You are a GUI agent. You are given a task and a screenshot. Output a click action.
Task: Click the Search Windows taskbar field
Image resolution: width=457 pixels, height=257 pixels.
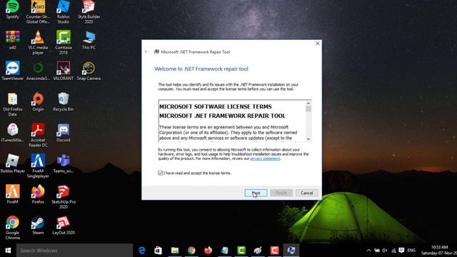pos(74,251)
